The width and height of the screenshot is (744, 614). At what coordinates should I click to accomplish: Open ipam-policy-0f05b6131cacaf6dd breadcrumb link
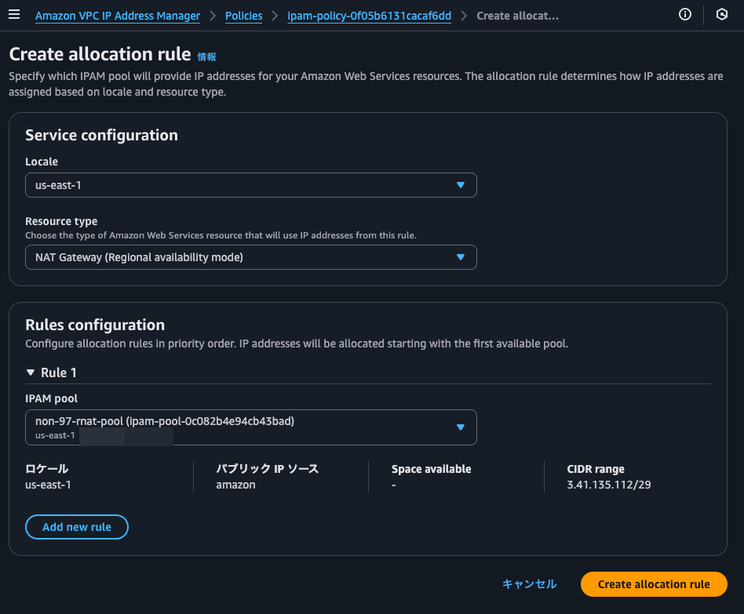coord(369,16)
